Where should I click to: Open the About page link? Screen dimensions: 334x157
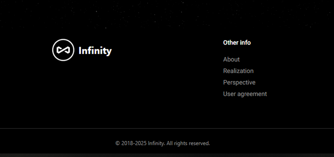pos(231,59)
